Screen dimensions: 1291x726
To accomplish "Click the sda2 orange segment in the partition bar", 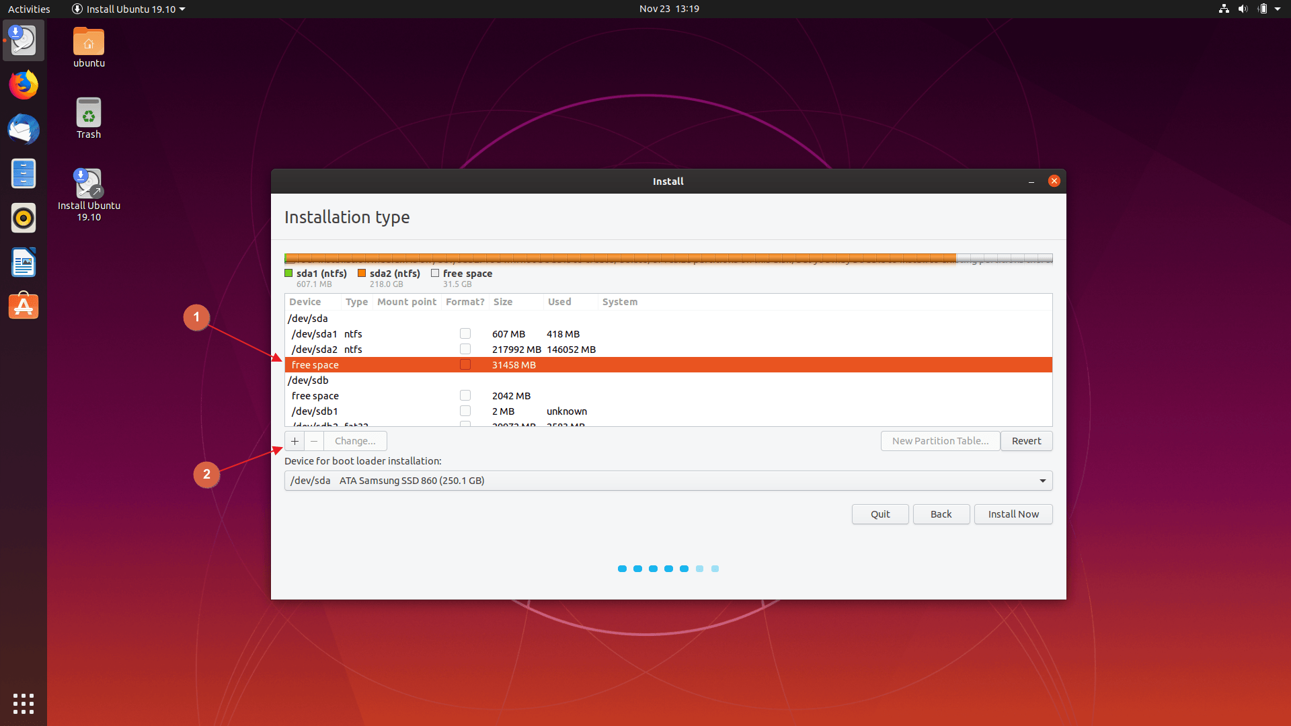I will coord(619,258).
